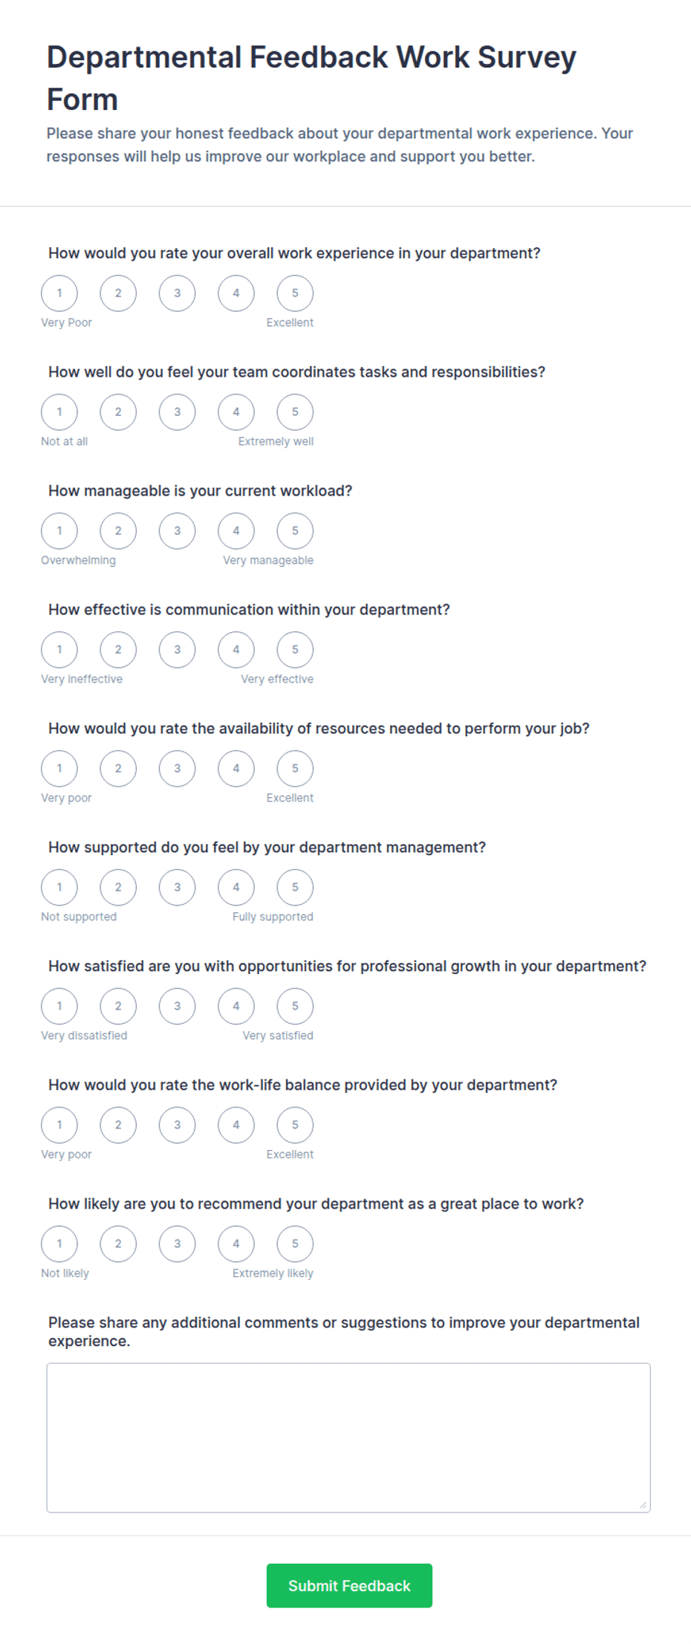
Task: Select 2 for recommending your department
Action: (x=118, y=1244)
